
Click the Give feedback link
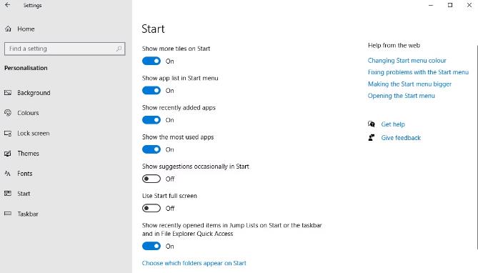[401, 137]
